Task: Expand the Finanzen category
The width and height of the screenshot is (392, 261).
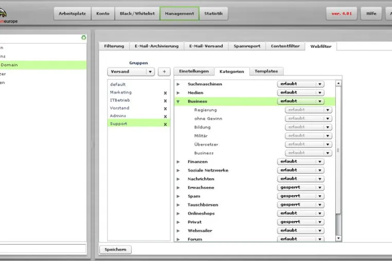Action: tap(178, 162)
